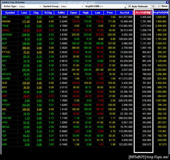The height and width of the screenshot is (160, 170).
Task: Select the BTS-W3 symbol
Action: coord(7,118)
